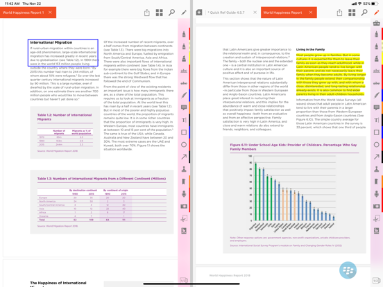383x287 pixels.
Task: Toggle annotation pencil in left pane header
Action: pyautogui.click(x=184, y=12)
